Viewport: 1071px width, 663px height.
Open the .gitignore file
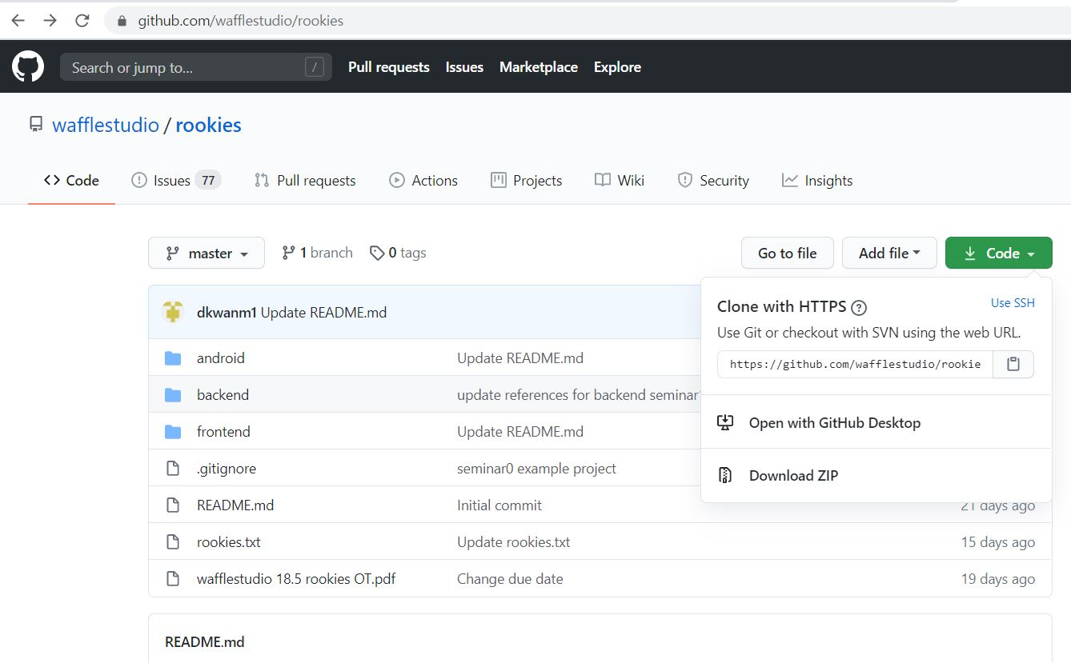(x=227, y=469)
